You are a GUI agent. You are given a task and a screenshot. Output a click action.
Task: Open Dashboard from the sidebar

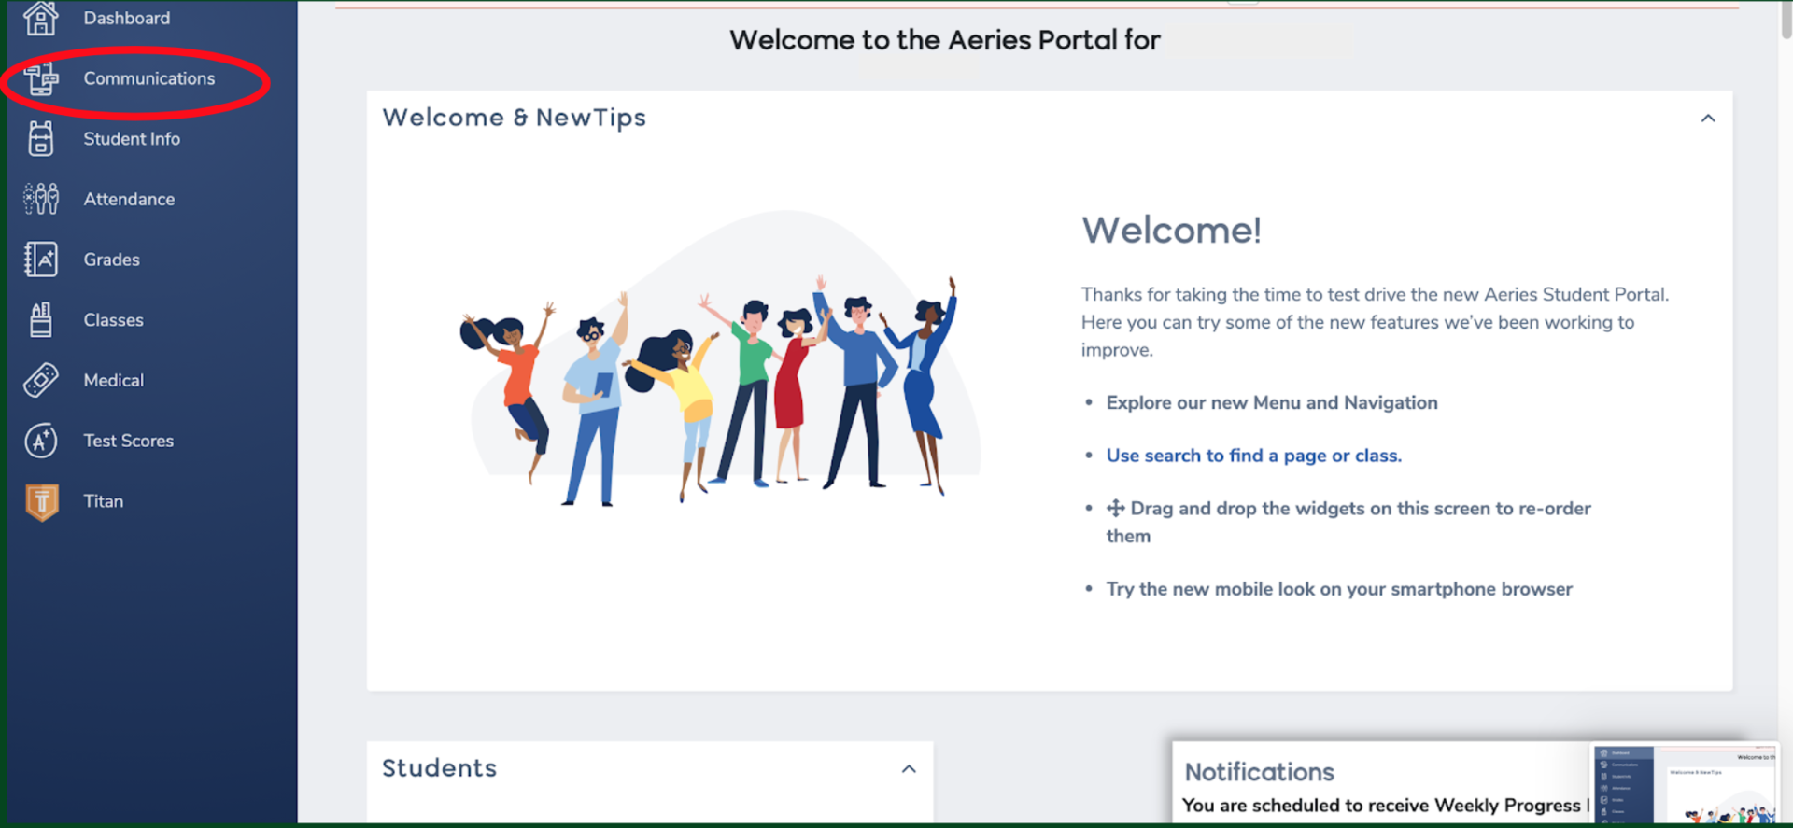127,18
